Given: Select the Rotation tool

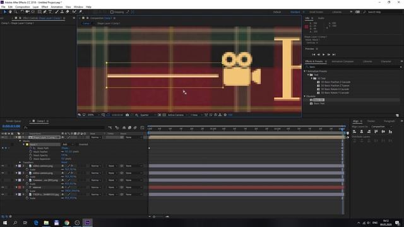Looking at the screenshot, I should [x=22, y=12].
